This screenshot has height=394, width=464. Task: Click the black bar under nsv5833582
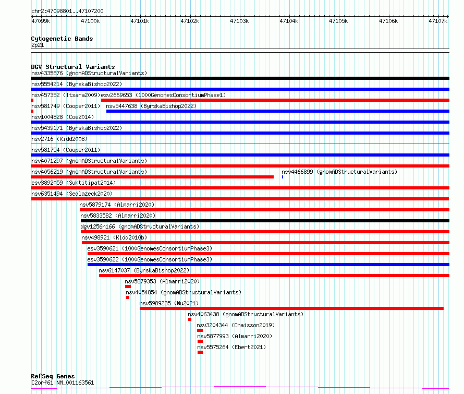click(265, 221)
